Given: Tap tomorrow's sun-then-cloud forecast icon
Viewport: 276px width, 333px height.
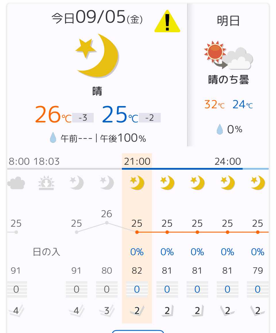Looking at the screenshot, I should point(228,56).
